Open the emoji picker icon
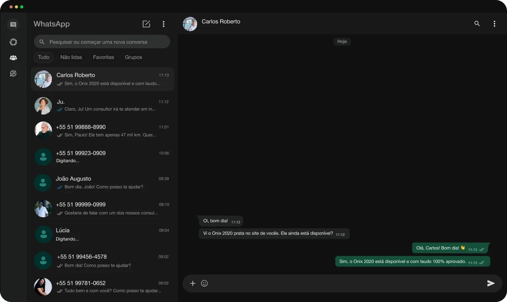 (x=204, y=283)
